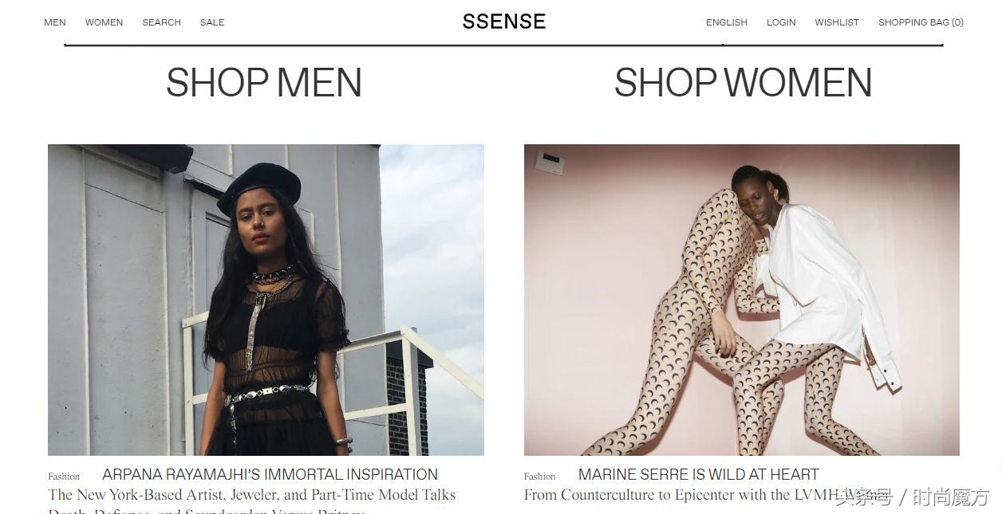Go to the SALE section
1002x514 pixels.
click(212, 22)
